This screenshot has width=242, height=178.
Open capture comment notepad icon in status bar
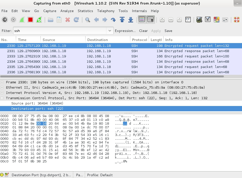[7, 175]
